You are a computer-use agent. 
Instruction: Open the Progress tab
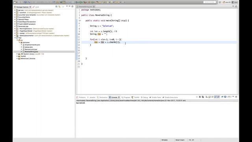pos(126,97)
